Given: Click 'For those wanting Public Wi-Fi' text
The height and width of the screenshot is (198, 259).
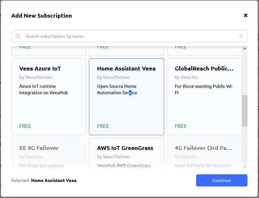Looking at the screenshot, I should click(204, 89).
